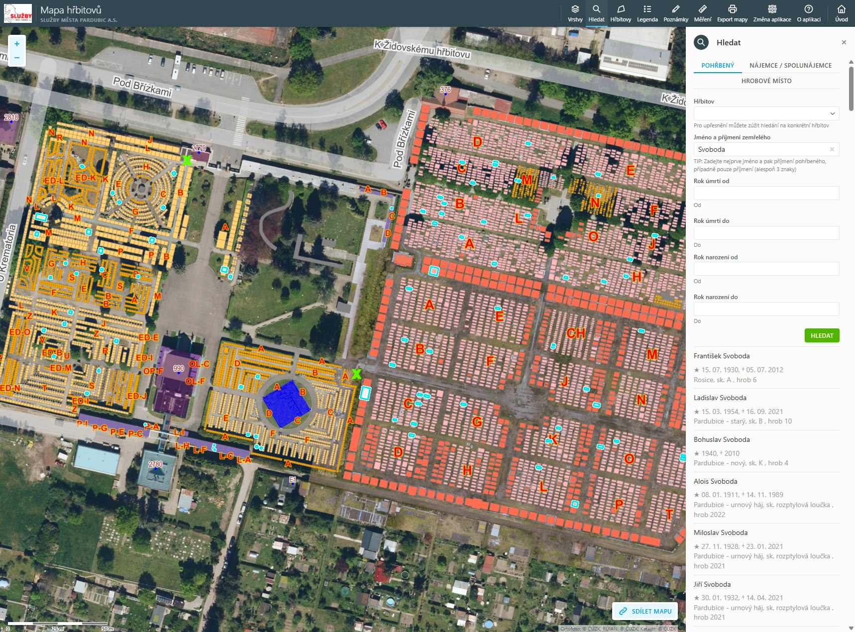Screen dimensions: 855x632
Task: Open the Vrstvy layers panel
Action: click(575, 13)
